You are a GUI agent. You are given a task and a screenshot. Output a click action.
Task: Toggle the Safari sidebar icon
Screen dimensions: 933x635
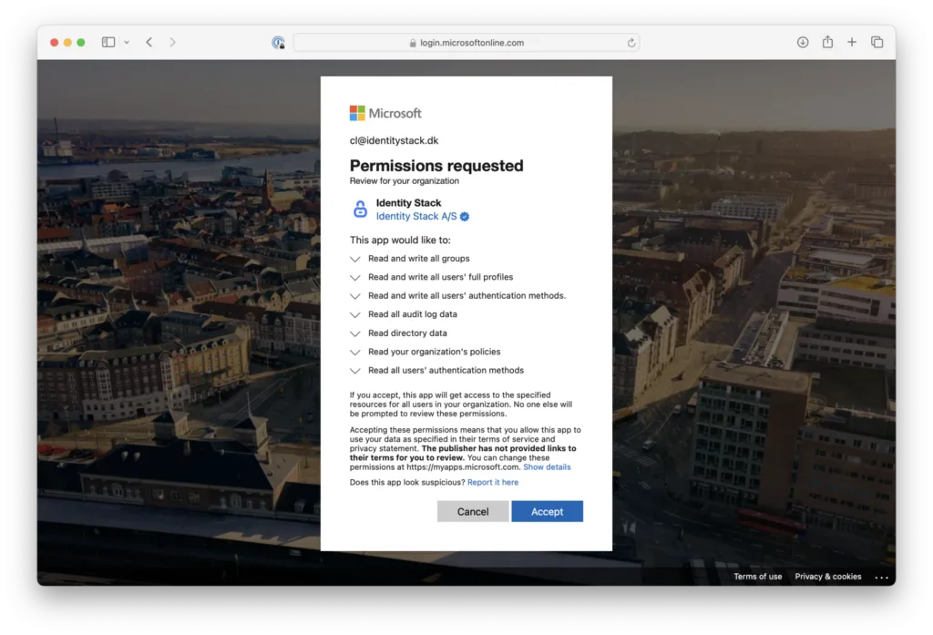tap(108, 42)
